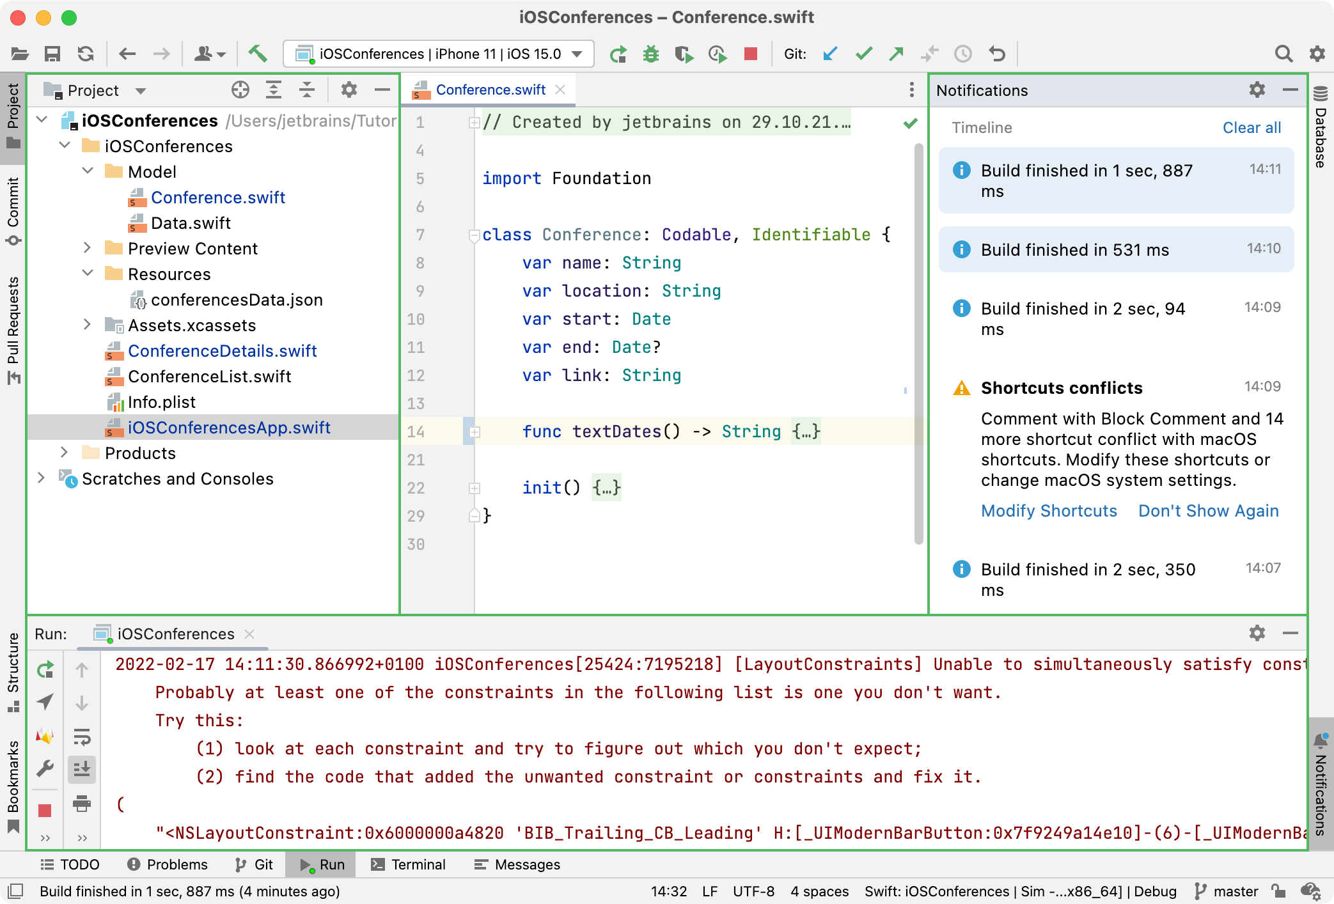This screenshot has height=904, width=1334.
Task: Open Search Everywhere magnifier icon
Action: point(1283,54)
